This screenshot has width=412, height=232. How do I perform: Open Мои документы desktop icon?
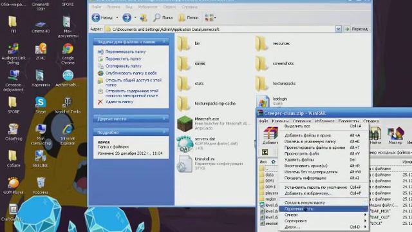(x=68, y=27)
